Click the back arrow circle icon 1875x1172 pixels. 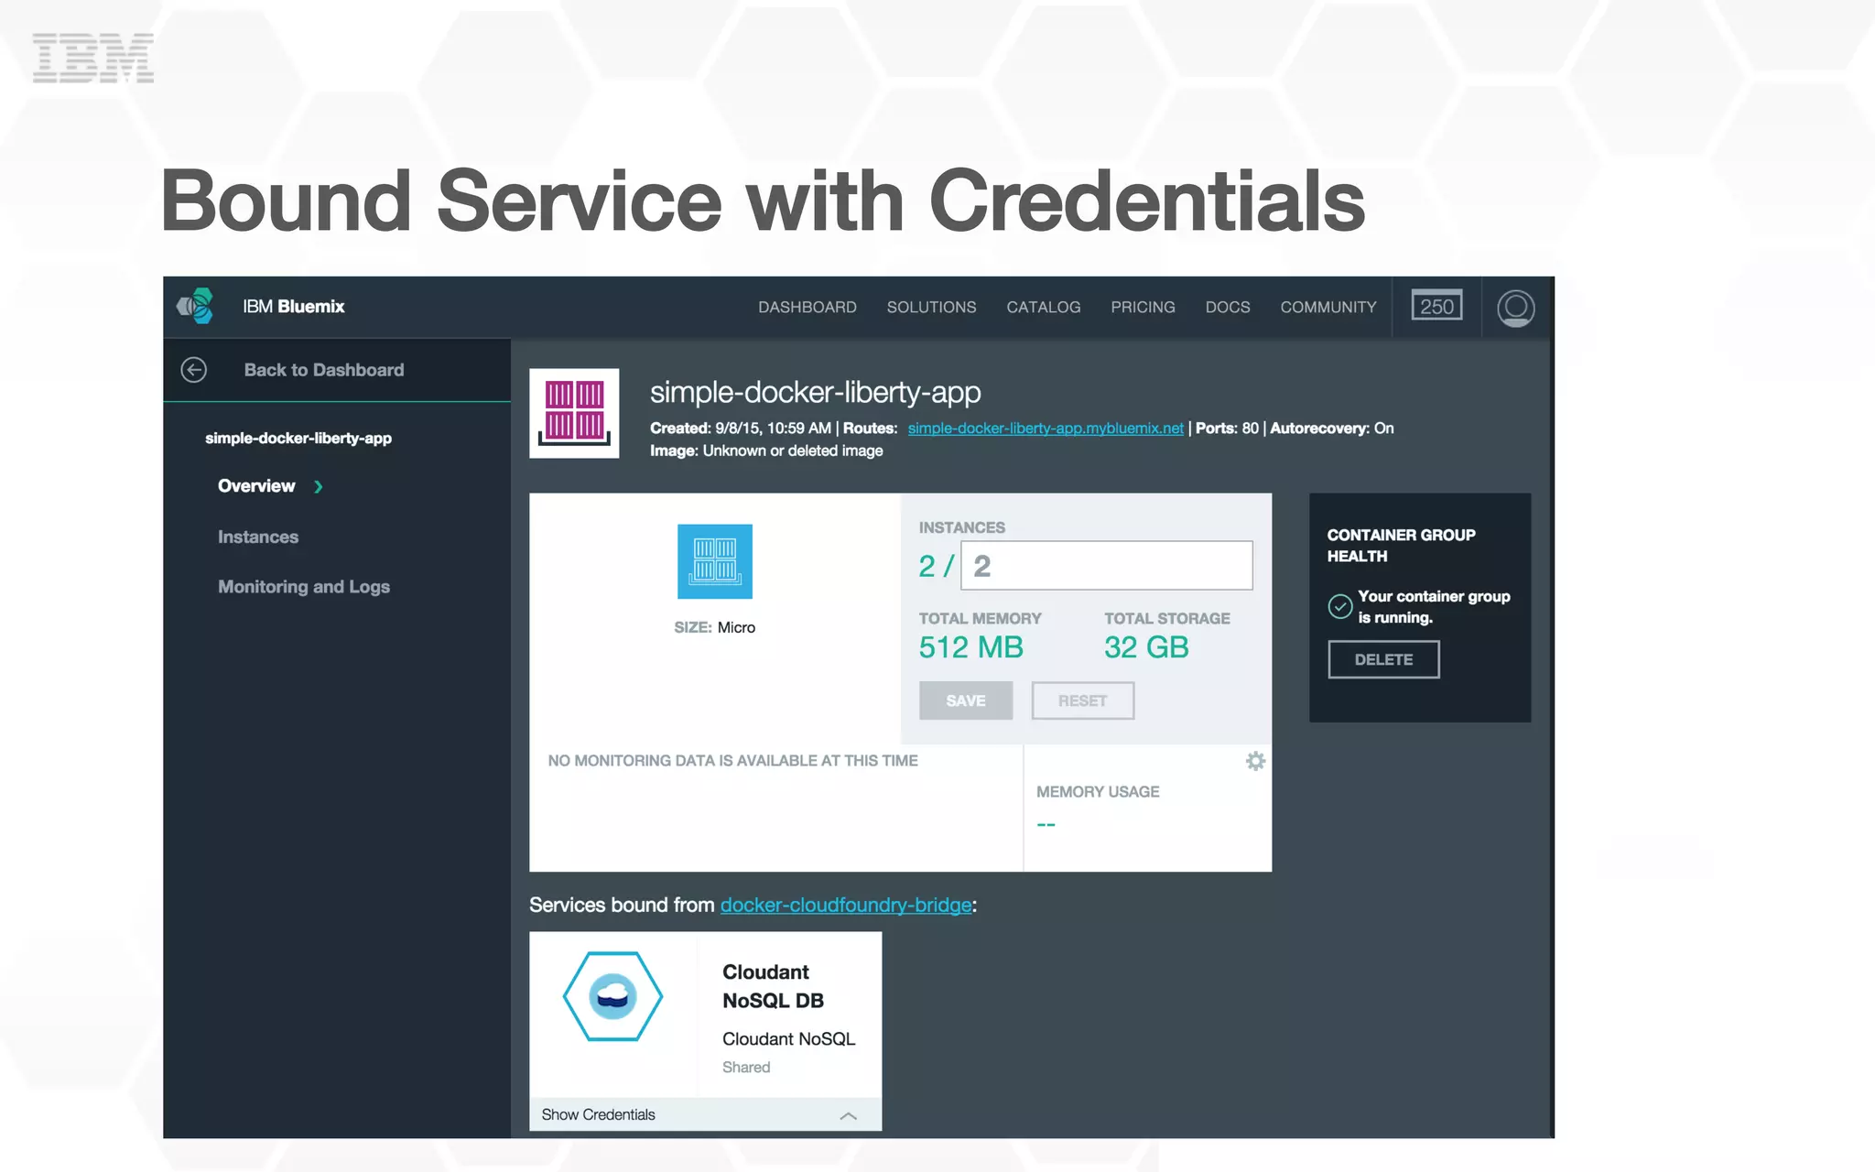click(x=194, y=370)
